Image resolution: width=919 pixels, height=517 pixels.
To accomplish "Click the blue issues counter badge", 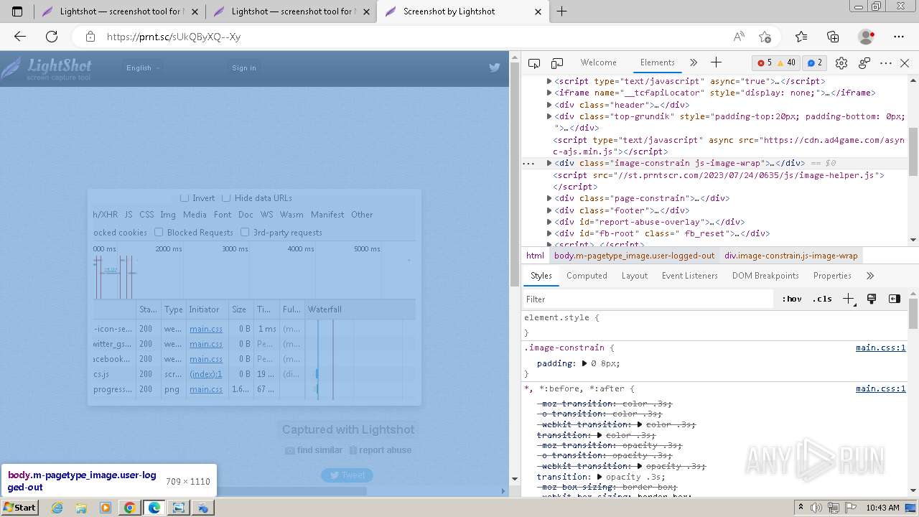I will click(814, 62).
